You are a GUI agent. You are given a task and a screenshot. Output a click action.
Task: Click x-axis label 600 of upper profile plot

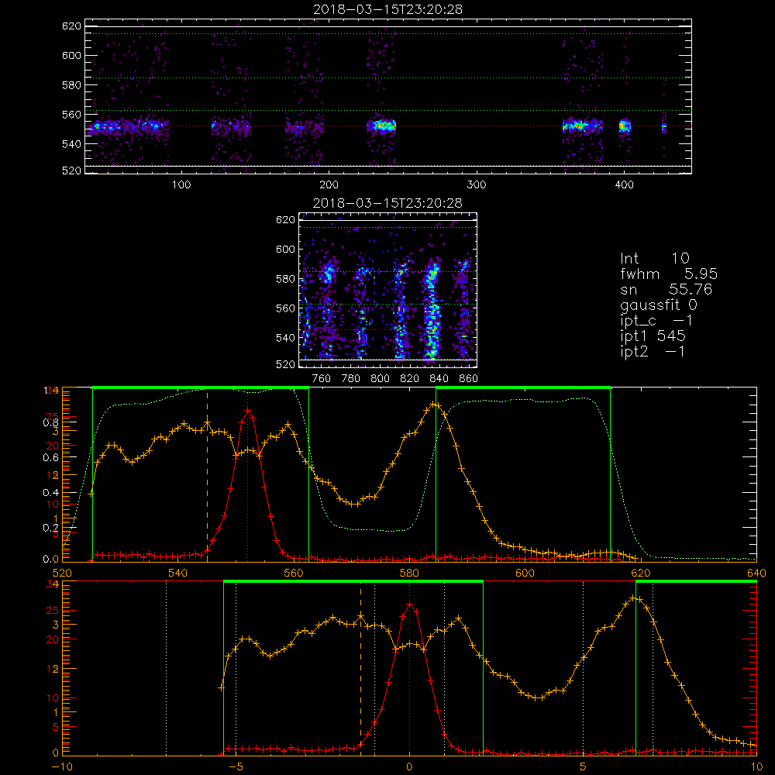(525, 573)
